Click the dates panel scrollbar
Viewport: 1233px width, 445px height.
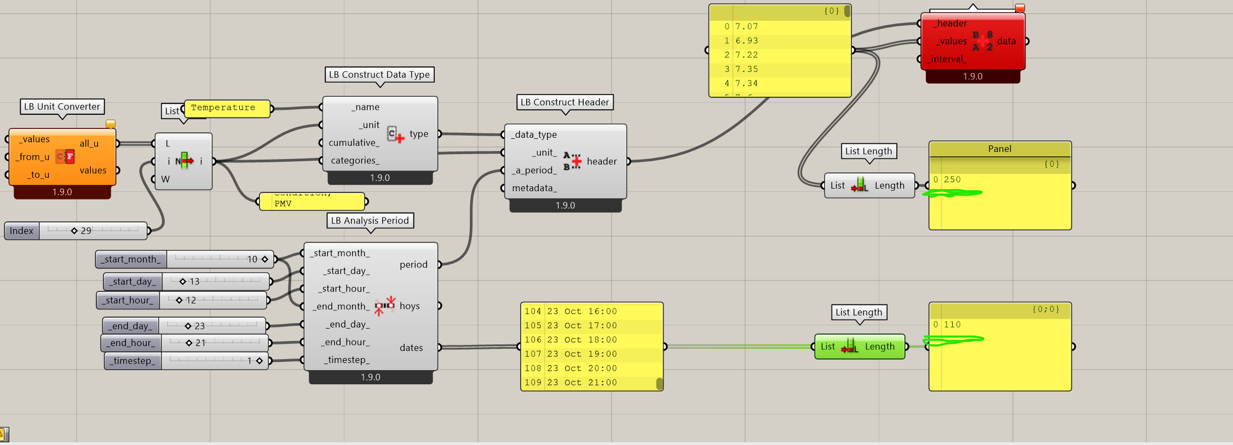[659, 383]
